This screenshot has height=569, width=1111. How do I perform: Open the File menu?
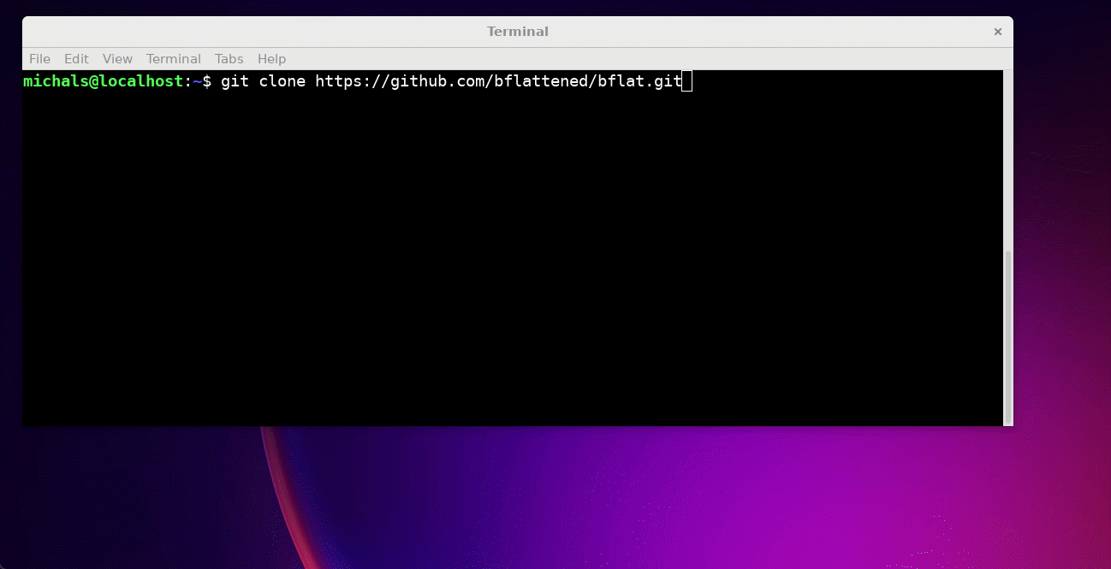point(39,59)
